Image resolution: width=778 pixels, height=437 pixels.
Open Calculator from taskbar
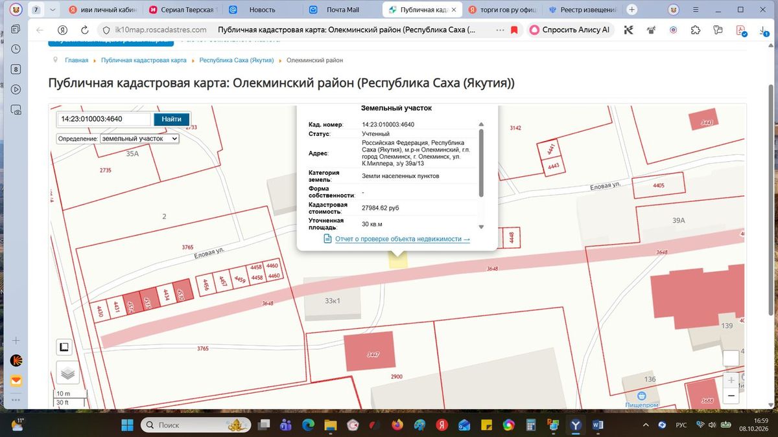pyautogui.click(x=531, y=425)
